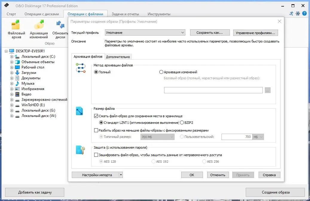This screenshot has height=201, width=310.
Task: Expand the Локальный диск (C:) node
Action: pyautogui.click(x=12, y=57)
